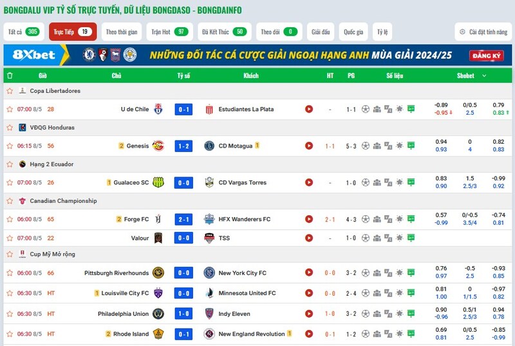Viewport: 515px width, 346px height.
Task: Open 'Cài đặt tính năng' settings
Action: [483, 32]
